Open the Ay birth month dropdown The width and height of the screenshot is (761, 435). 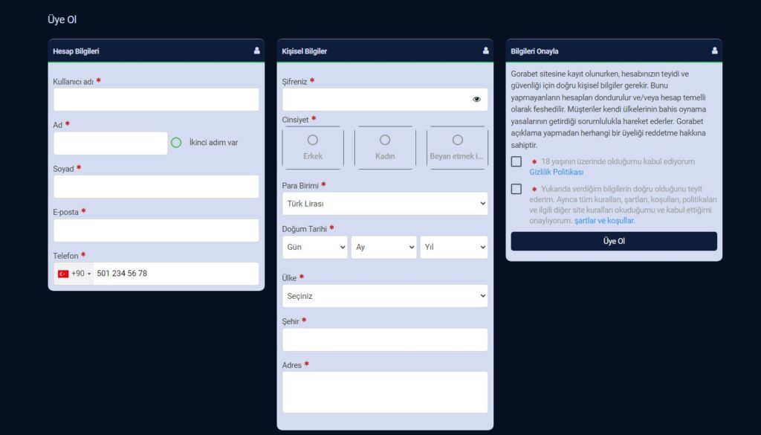(384, 247)
